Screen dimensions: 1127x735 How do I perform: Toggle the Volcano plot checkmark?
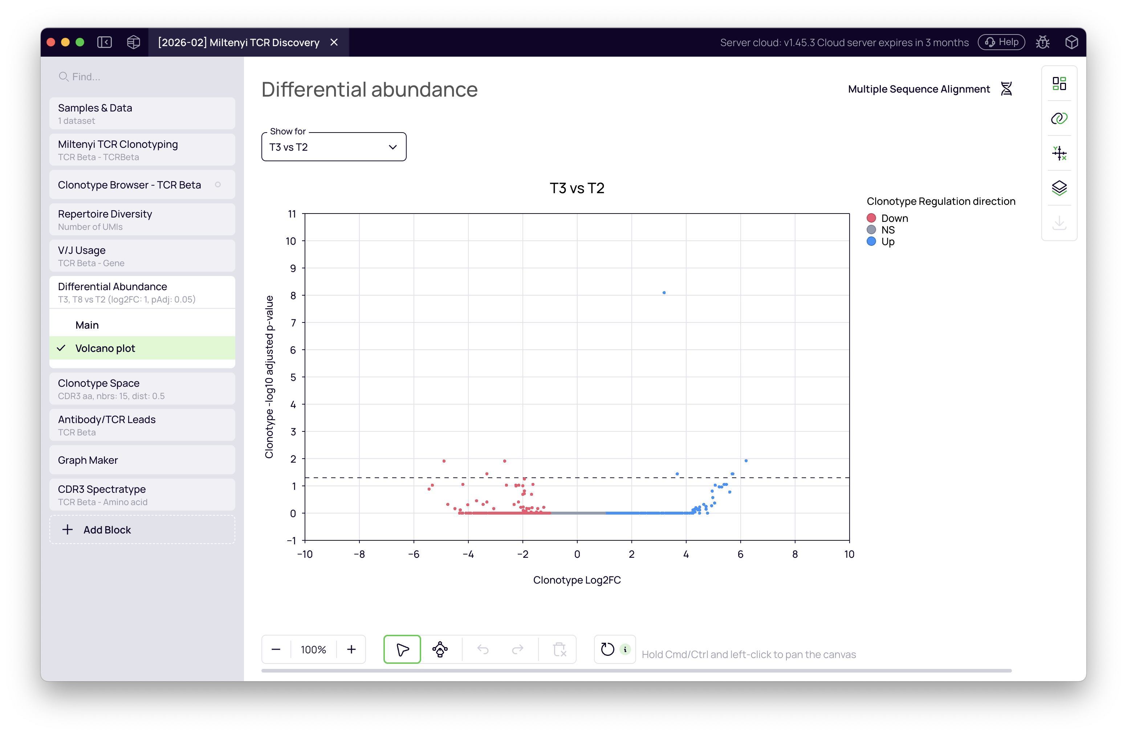coord(62,348)
